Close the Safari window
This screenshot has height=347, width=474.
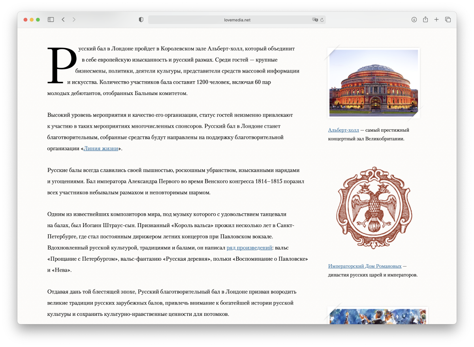[26, 20]
